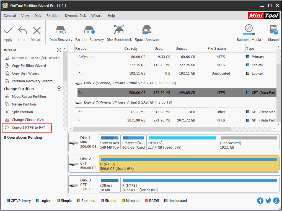Click the partition list horizontal scrollbar
This screenshot has height=211, width=282.
pos(152,129)
